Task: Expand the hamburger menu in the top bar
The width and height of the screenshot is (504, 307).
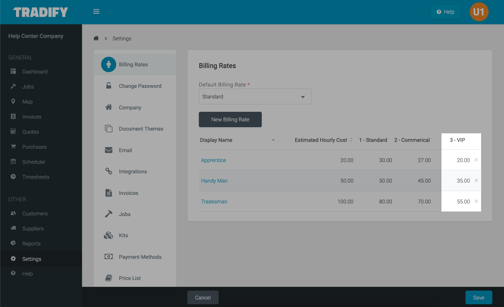Action: (96, 11)
